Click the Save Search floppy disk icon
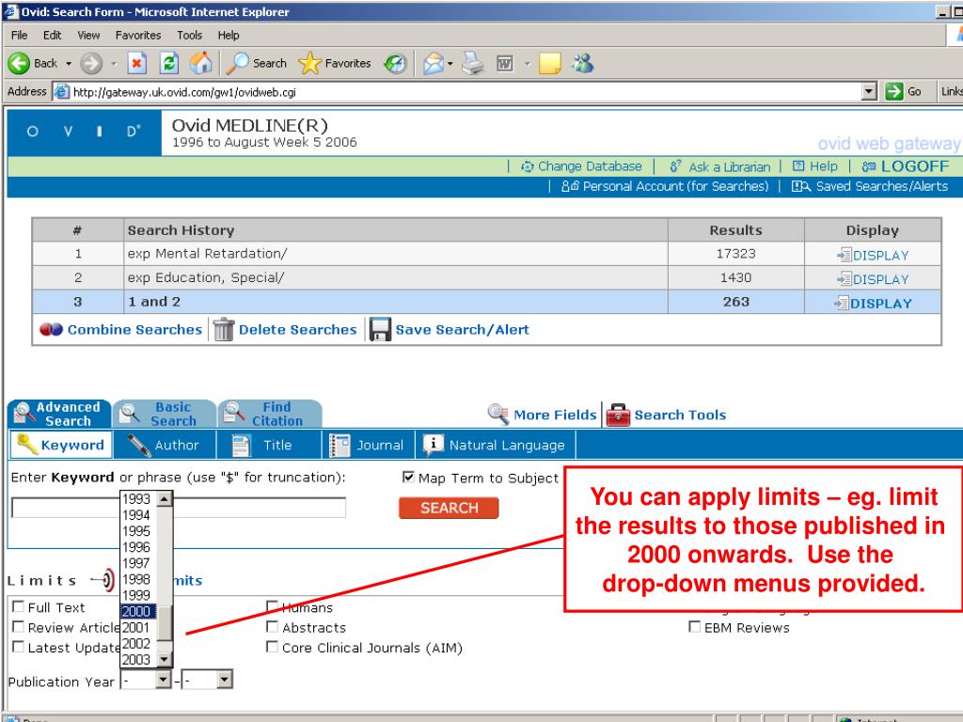 coord(380,329)
